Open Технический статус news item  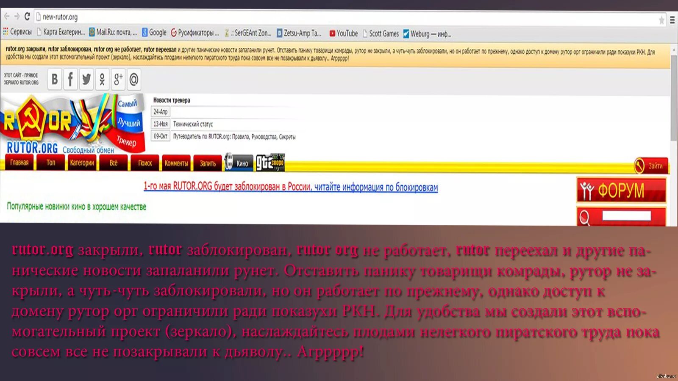[x=193, y=124]
